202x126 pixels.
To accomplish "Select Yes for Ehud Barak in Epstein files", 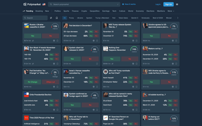I will 131,101.
